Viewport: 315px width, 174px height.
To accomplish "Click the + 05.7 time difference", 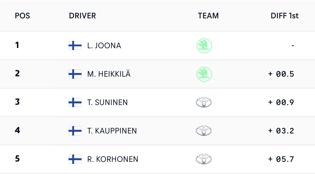I will pyautogui.click(x=281, y=159).
